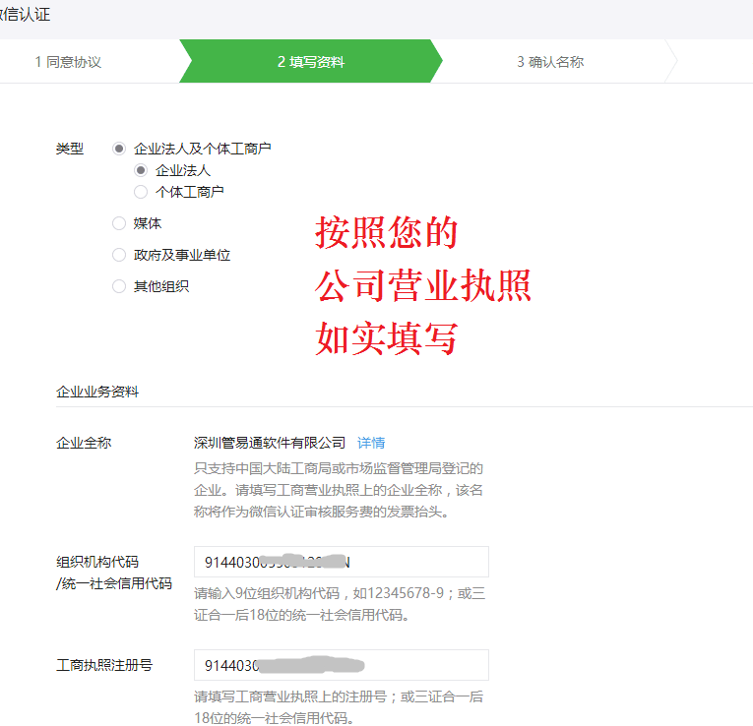Click hint text 只支持中国大陆工商局

pos(339,490)
